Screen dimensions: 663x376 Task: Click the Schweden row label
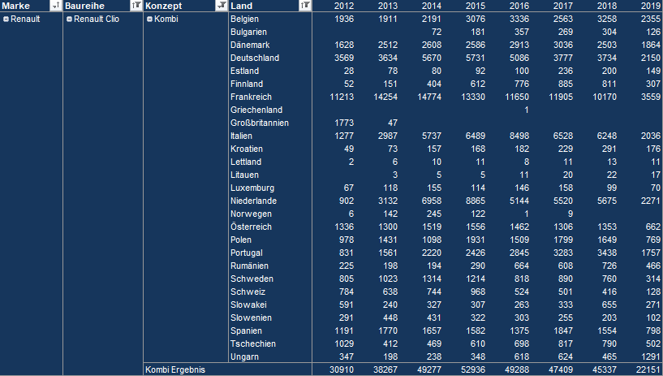pyautogui.click(x=252, y=279)
